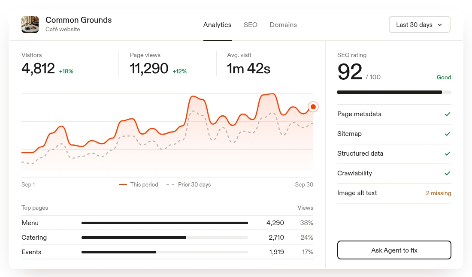Click the Page views value 11,290

coord(149,69)
